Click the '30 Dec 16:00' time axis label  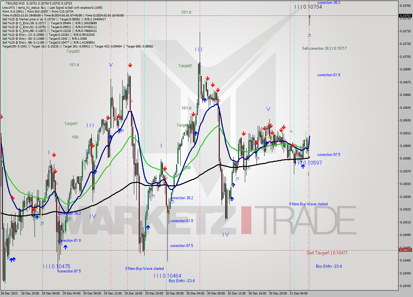(x=257, y=293)
